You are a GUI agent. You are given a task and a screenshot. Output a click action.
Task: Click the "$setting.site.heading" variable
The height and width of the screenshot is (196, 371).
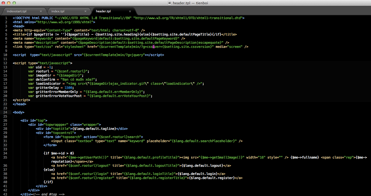(118, 34)
